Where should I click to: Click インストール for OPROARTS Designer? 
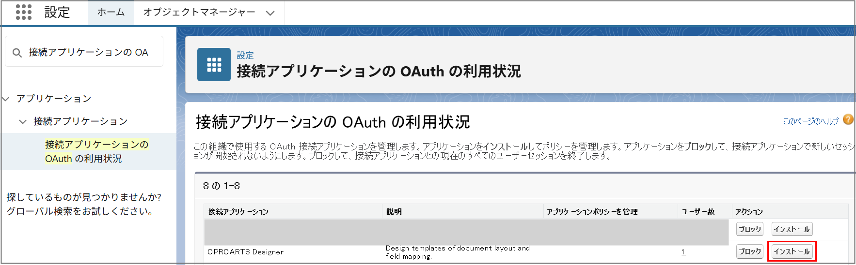(792, 251)
